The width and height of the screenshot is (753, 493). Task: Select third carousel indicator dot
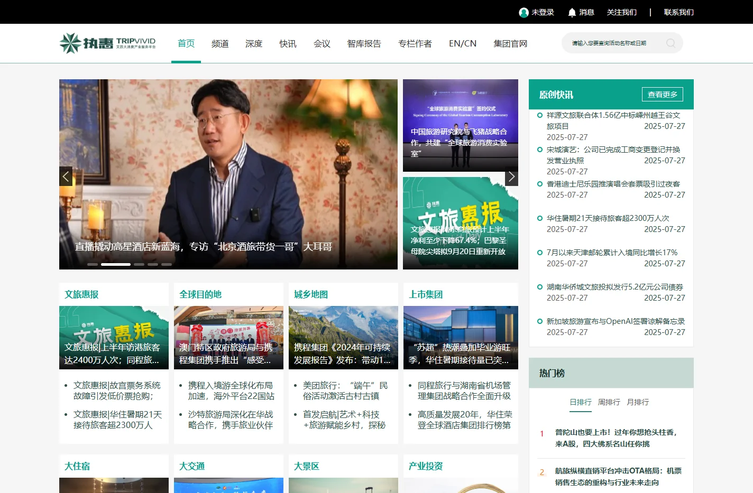(x=139, y=264)
